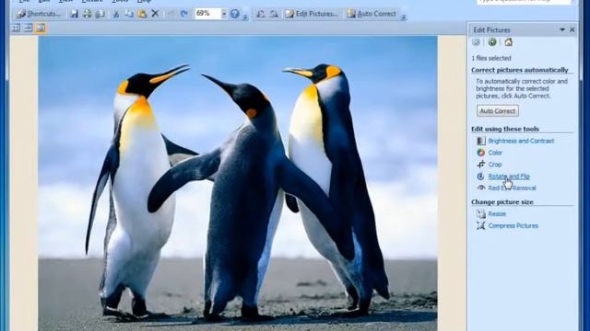Click the 'Correct pictures automatically' heading

519,70
